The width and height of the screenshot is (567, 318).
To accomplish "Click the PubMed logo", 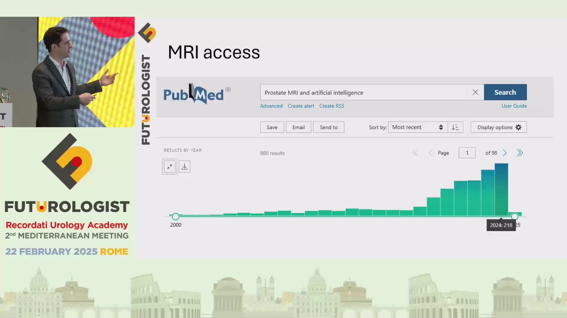I will (x=197, y=94).
